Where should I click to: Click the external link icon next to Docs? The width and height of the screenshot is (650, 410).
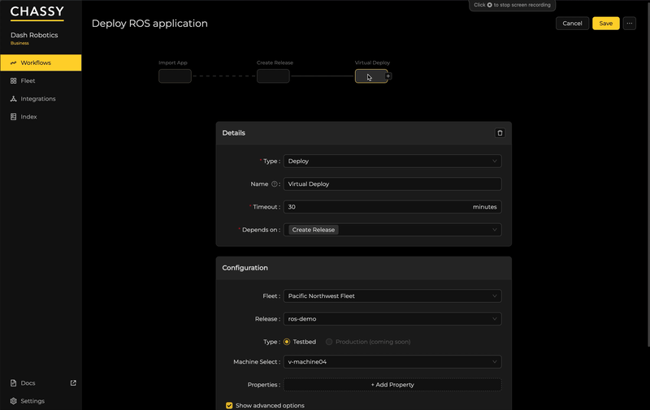point(73,383)
